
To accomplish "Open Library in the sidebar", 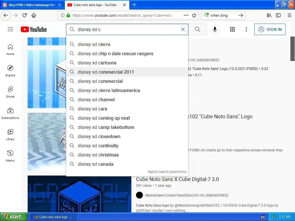I will [x=10, y=135].
